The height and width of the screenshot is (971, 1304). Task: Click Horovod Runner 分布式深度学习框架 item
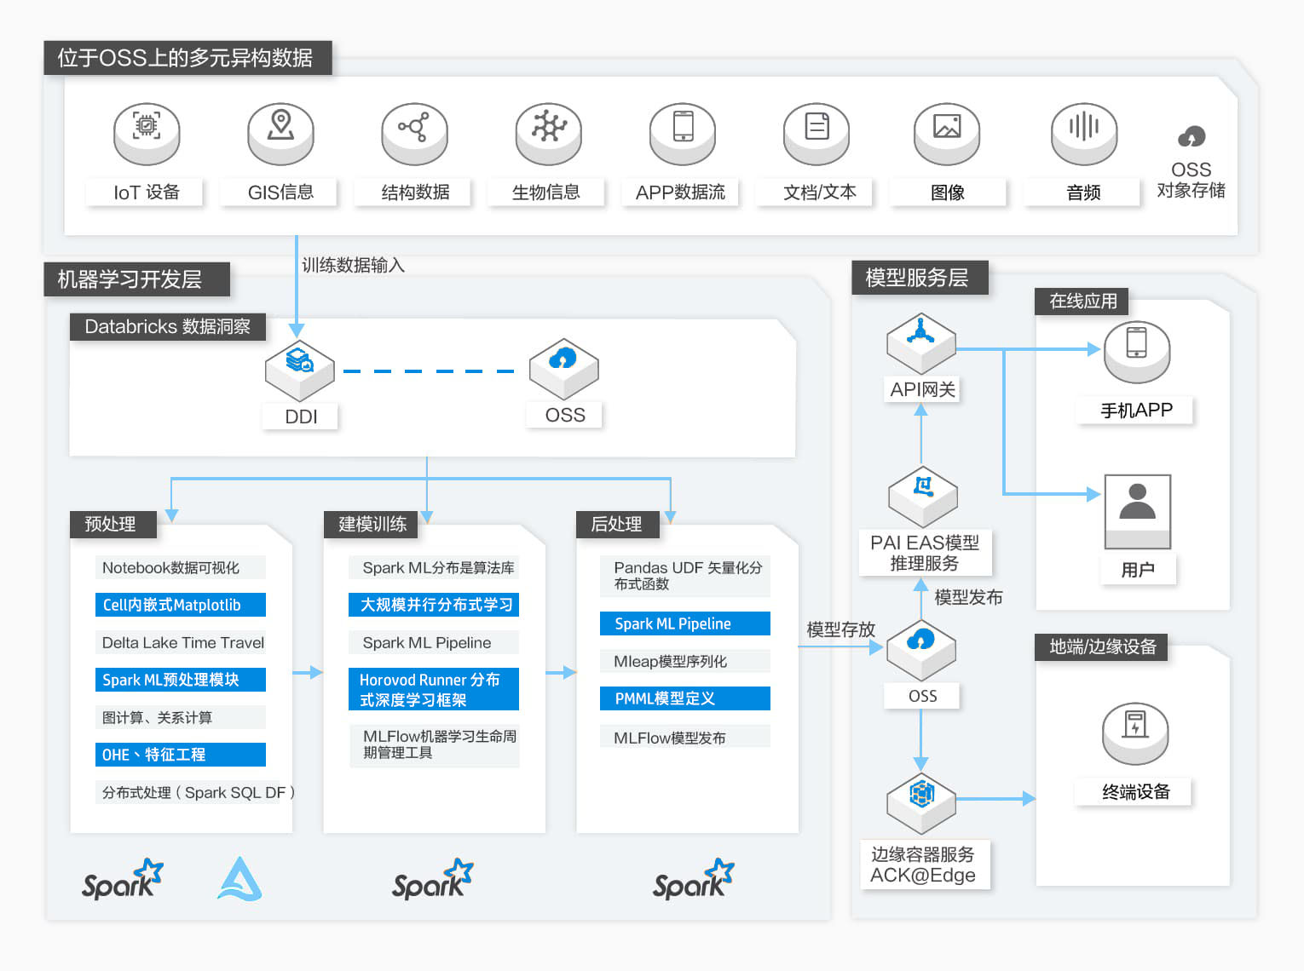point(434,689)
